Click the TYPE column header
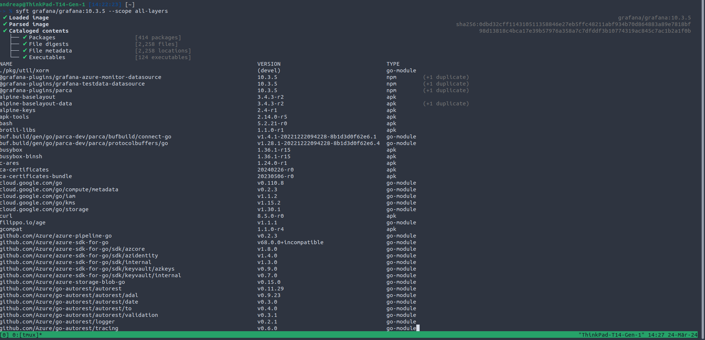The height and width of the screenshot is (340, 705). (x=393, y=64)
